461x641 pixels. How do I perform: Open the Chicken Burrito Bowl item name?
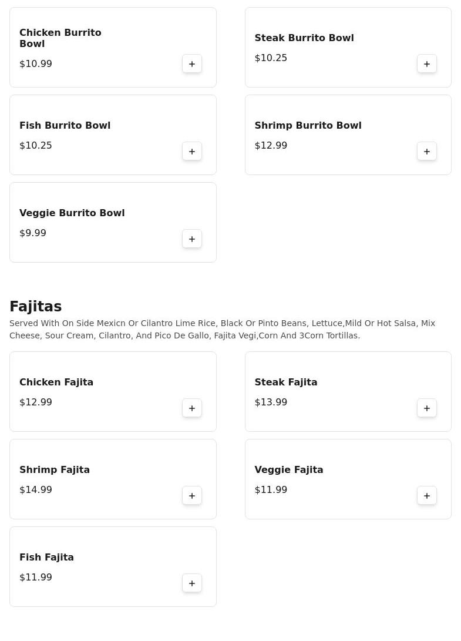click(x=60, y=38)
